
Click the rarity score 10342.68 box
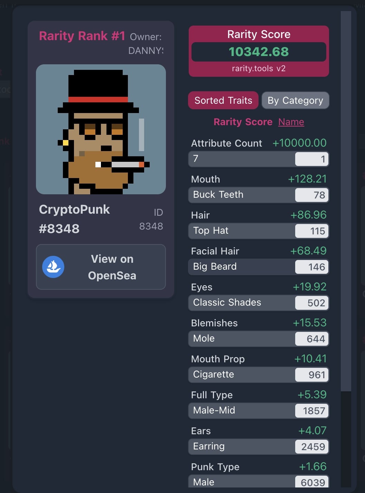point(259,52)
